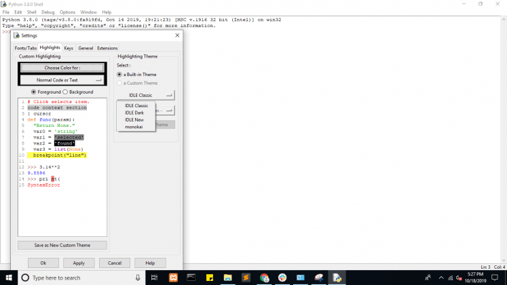
Task: Choose monokai from the theme dropdown list
Action: pyautogui.click(x=134, y=127)
